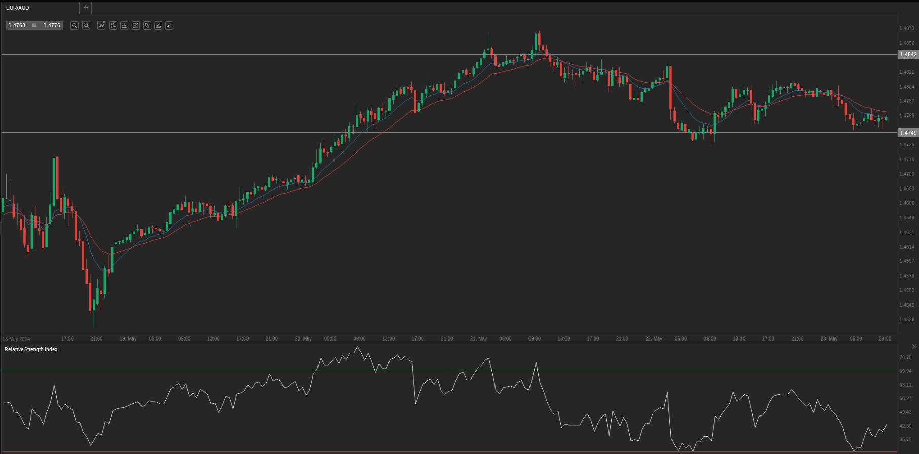Click the 1.4768 bid price button

click(x=17, y=25)
